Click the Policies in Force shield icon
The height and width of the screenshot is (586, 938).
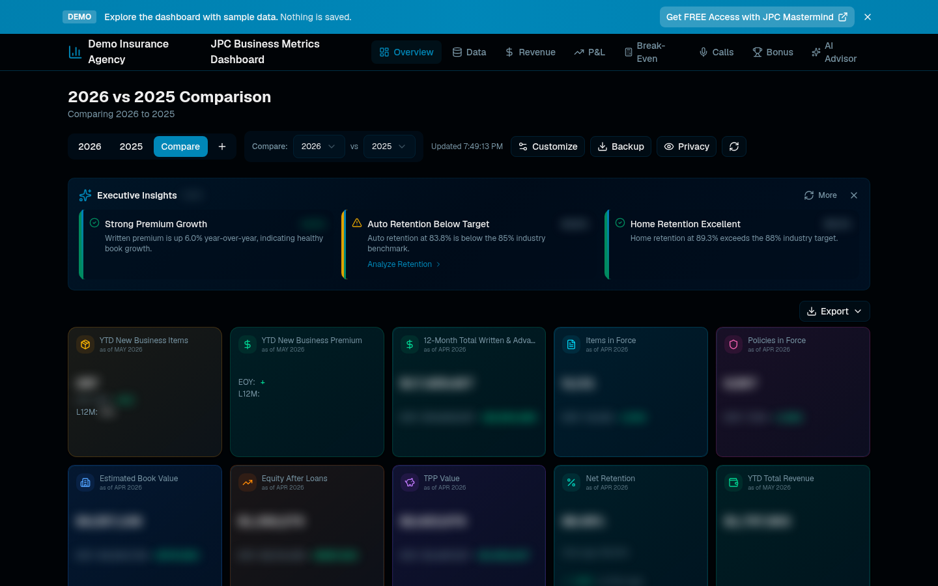coord(733,344)
